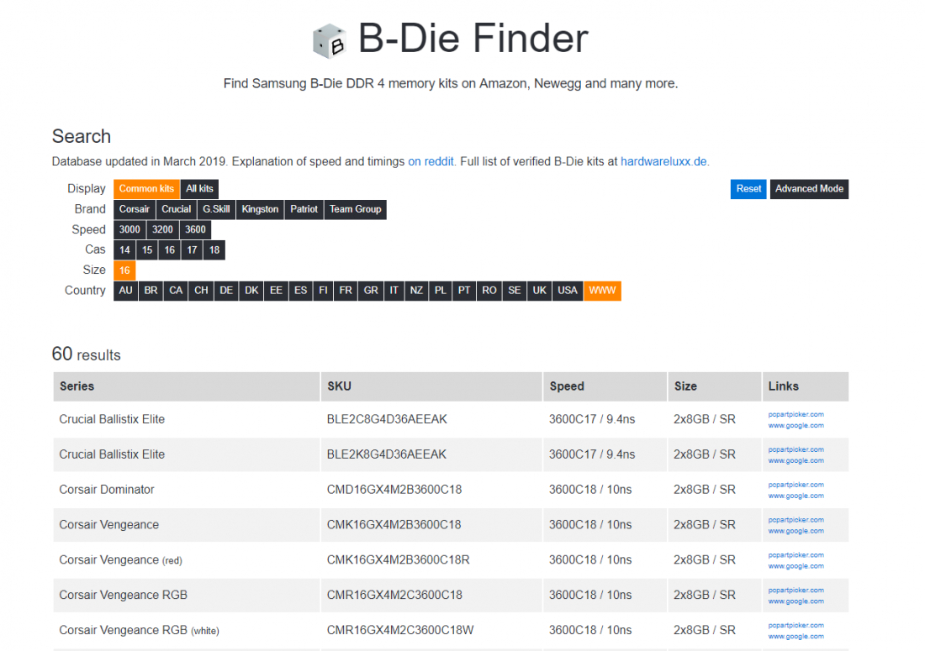Select country FR

(x=346, y=291)
